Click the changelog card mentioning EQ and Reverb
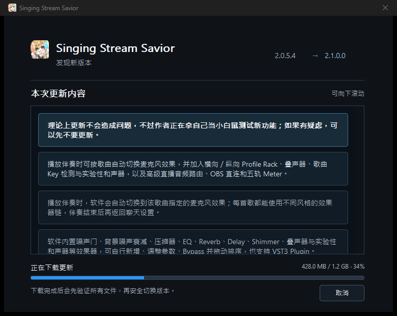 click(193, 242)
